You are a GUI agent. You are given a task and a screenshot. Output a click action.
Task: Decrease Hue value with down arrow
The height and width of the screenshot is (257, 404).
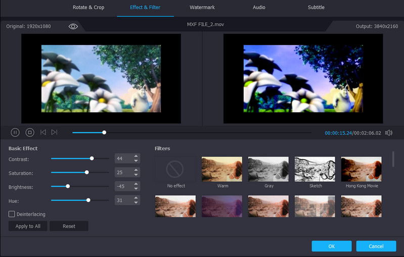tap(136, 203)
